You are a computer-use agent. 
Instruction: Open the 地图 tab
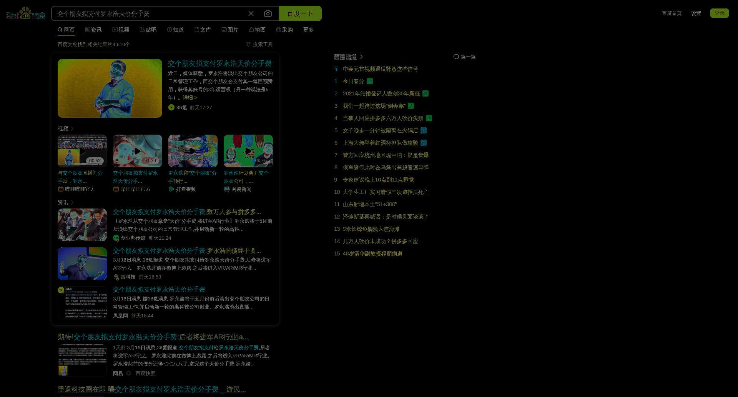click(257, 30)
